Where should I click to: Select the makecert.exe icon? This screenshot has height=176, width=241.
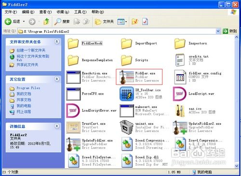127,110
